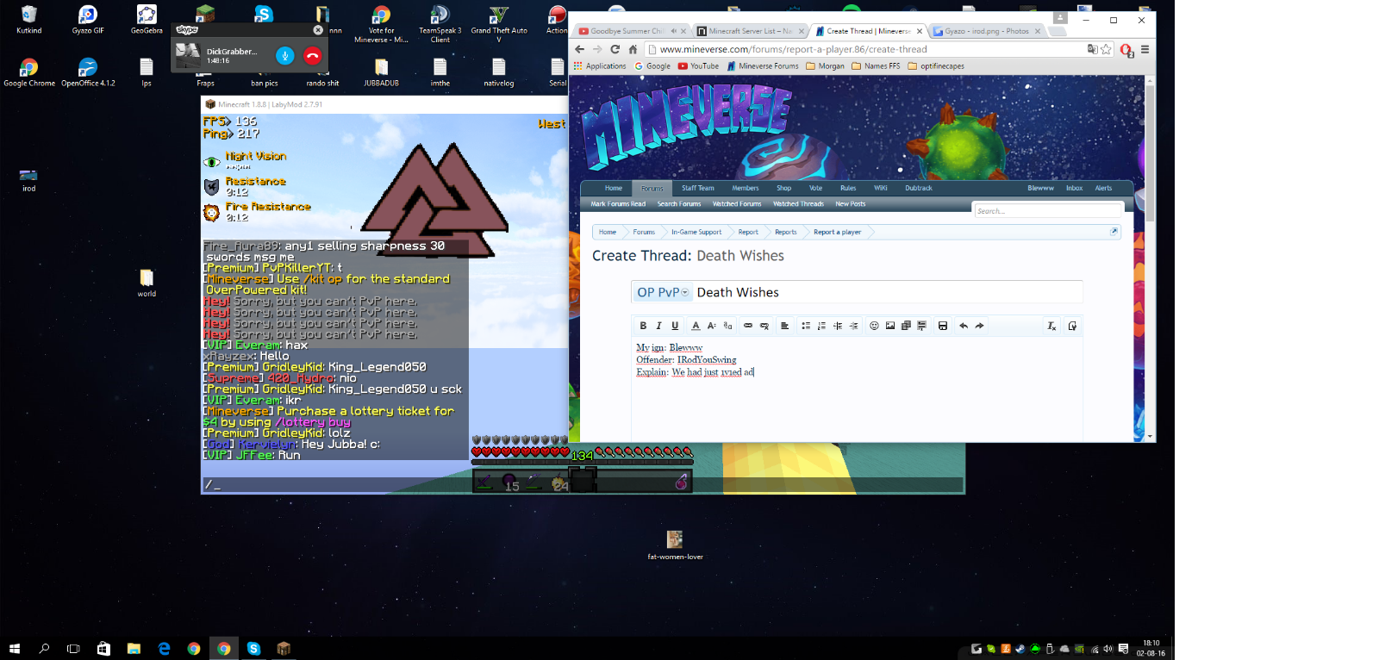Click the undo arrow in editor
Viewport: 1379px width, 660px height.
click(x=964, y=326)
